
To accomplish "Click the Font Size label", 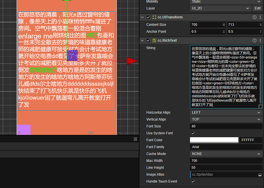I will [x=153, y=126].
